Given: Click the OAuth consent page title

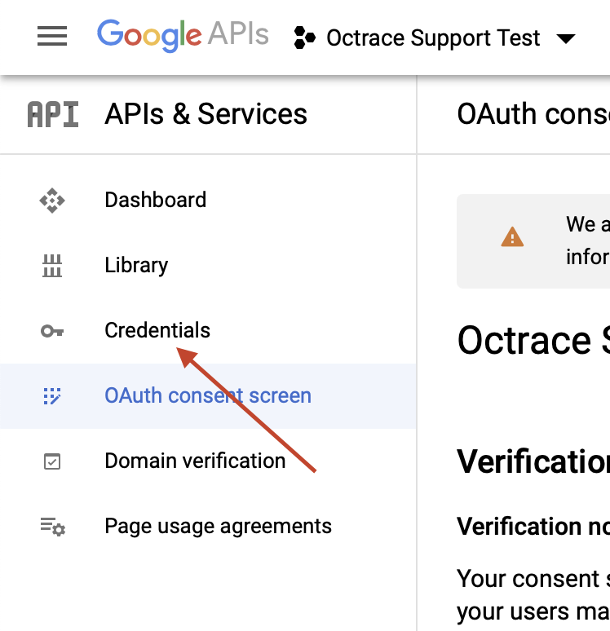Looking at the screenshot, I should click(533, 114).
